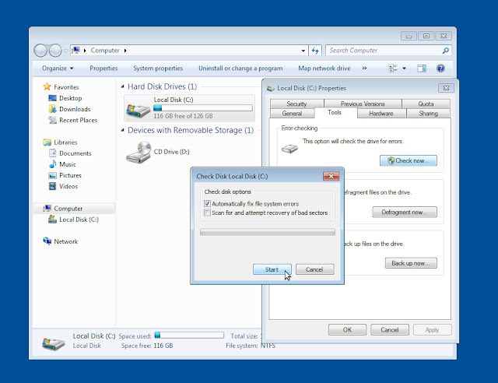Click Cancel in Check Disk dialog
The image size is (498, 383).
[x=314, y=269]
